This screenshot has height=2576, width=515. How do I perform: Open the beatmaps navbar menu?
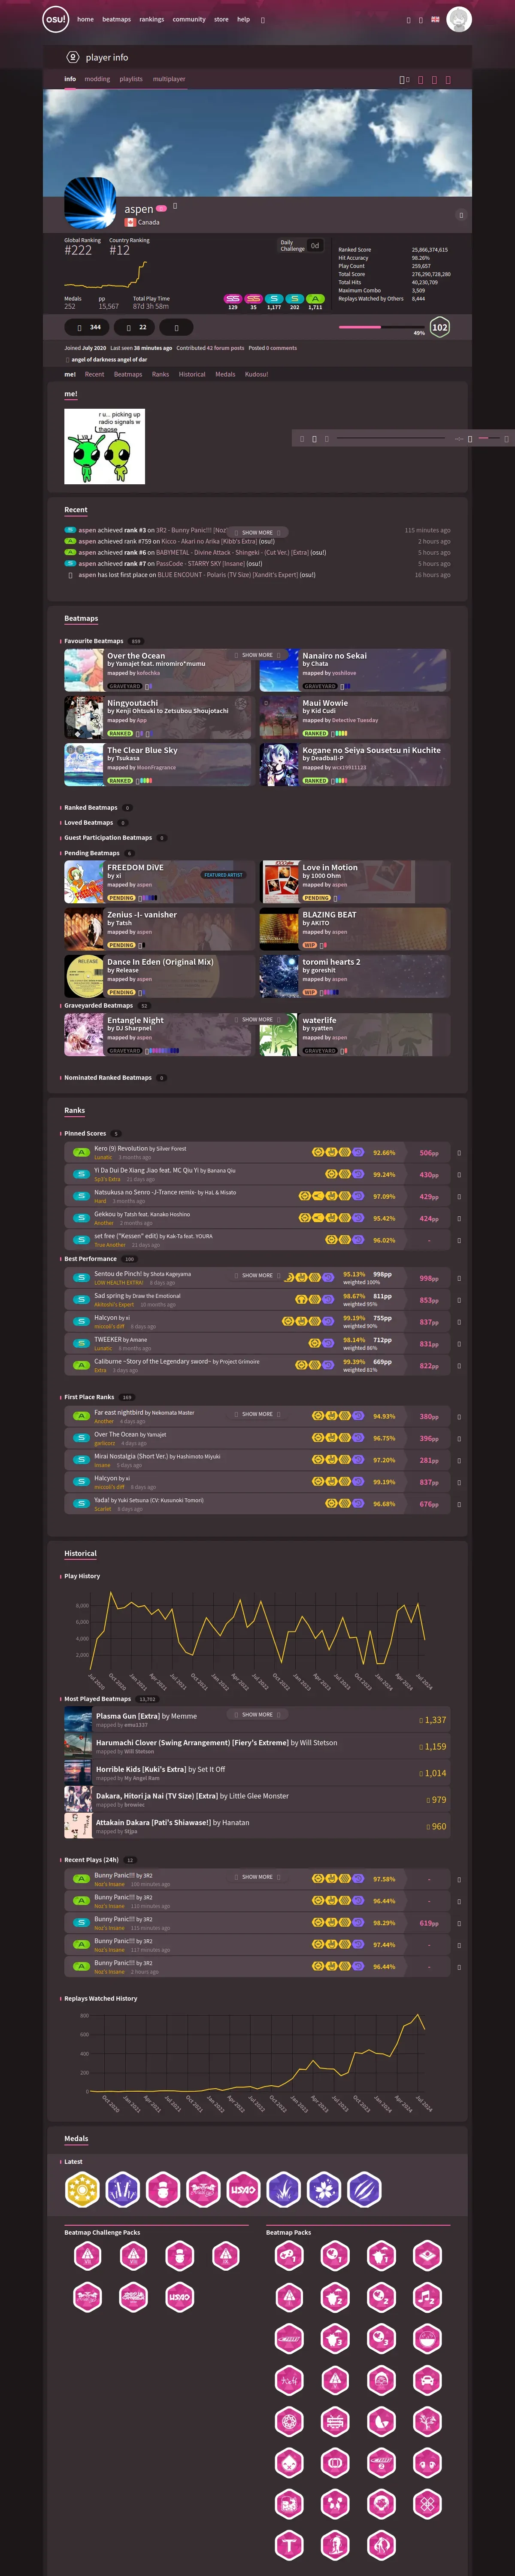pos(116,19)
